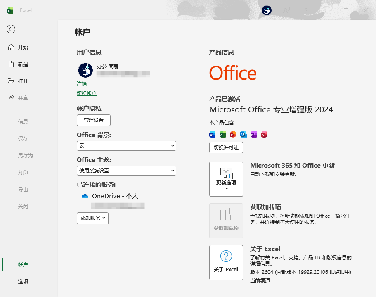Select the 帐户 sidebar item
The width and height of the screenshot is (376, 297).
[x=23, y=264]
